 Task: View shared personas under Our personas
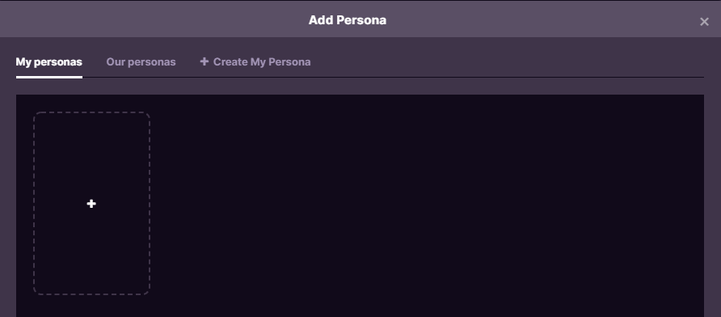click(x=141, y=61)
